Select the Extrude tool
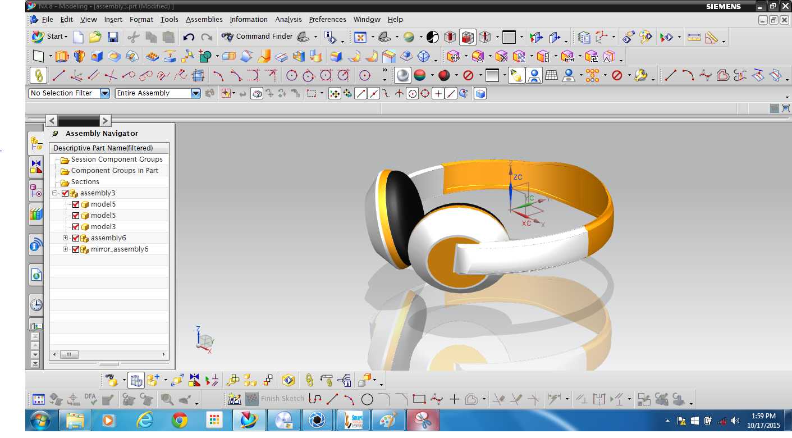This screenshot has width=792, height=438. click(61, 56)
